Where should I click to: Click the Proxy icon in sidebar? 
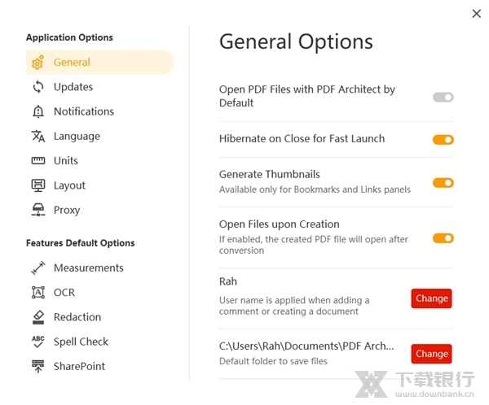tap(38, 210)
